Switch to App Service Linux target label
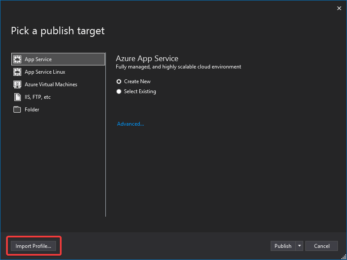347x260 pixels. (x=45, y=72)
